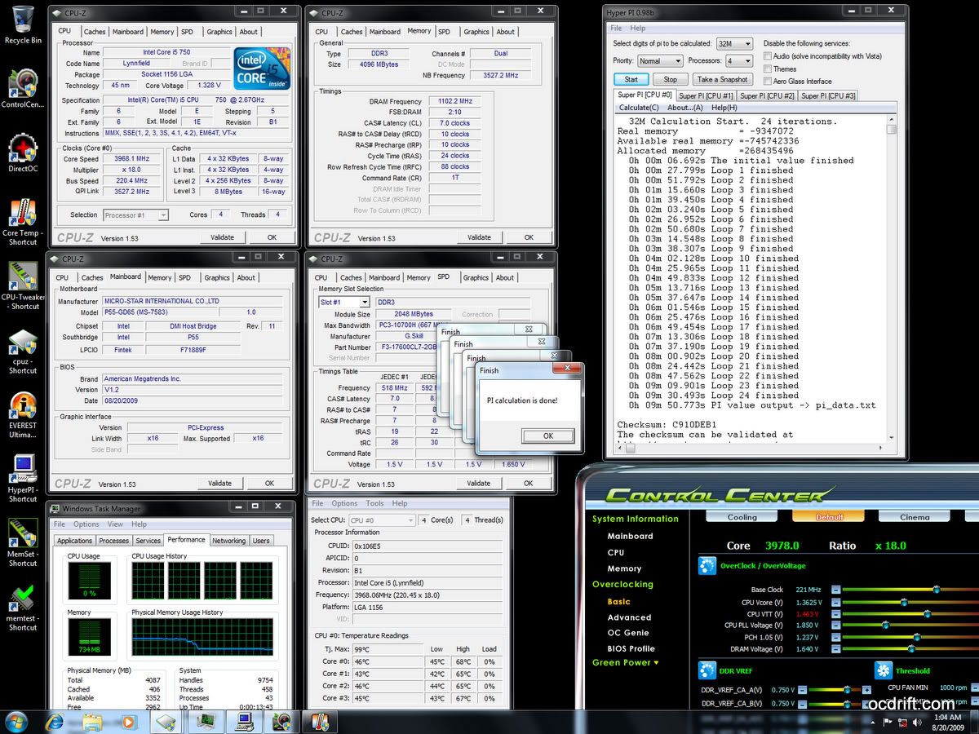This screenshot has height=734, width=979.
Task: Click the OverClock / OverVoltage section icon
Action: [707, 565]
